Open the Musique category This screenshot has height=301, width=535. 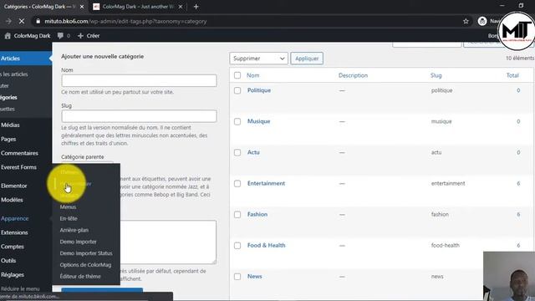point(258,121)
